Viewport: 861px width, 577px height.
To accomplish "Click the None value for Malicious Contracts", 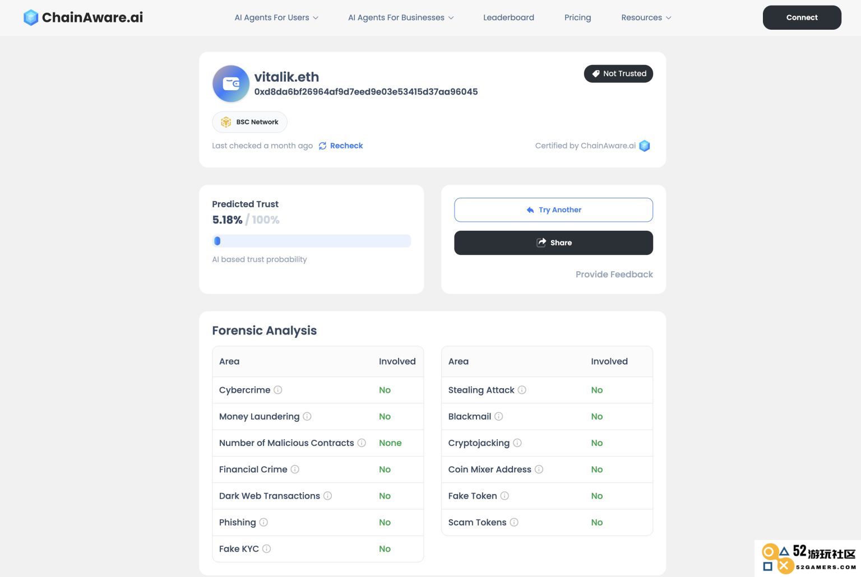I will [x=390, y=443].
